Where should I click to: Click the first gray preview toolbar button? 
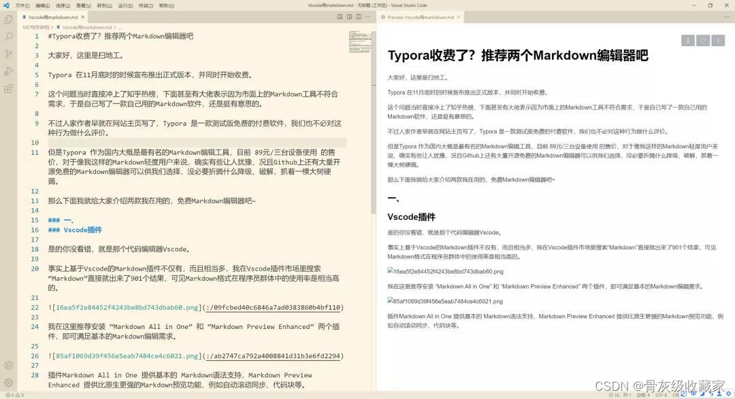click(687, 41)
